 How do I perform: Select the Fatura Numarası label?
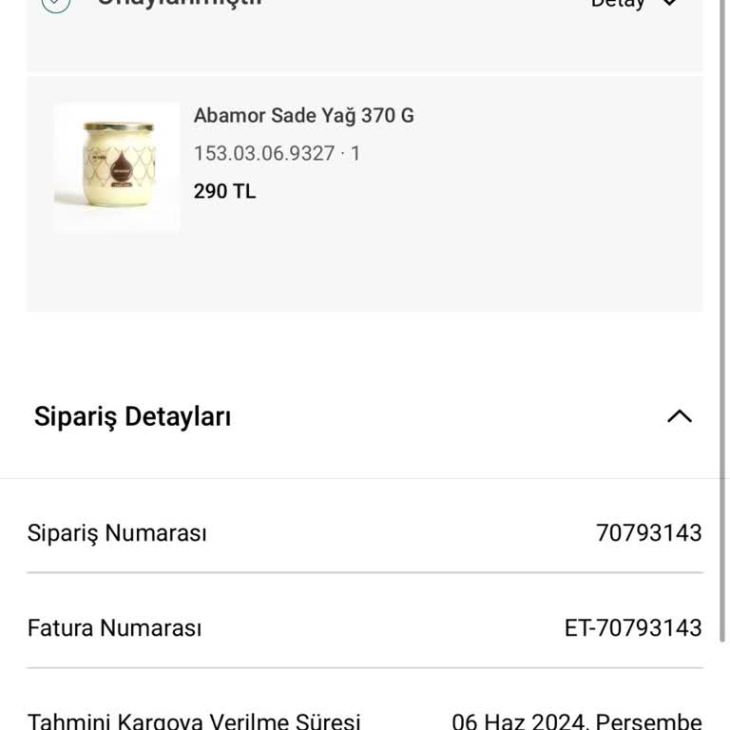tap(114, 628)
